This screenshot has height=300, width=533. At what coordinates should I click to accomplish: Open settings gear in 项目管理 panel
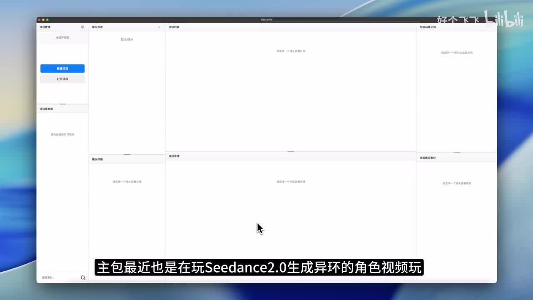click(82, 27)
